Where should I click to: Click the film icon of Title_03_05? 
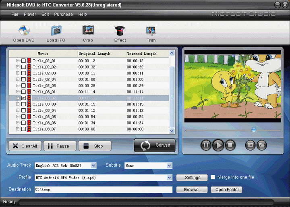[x=29, y=116]
